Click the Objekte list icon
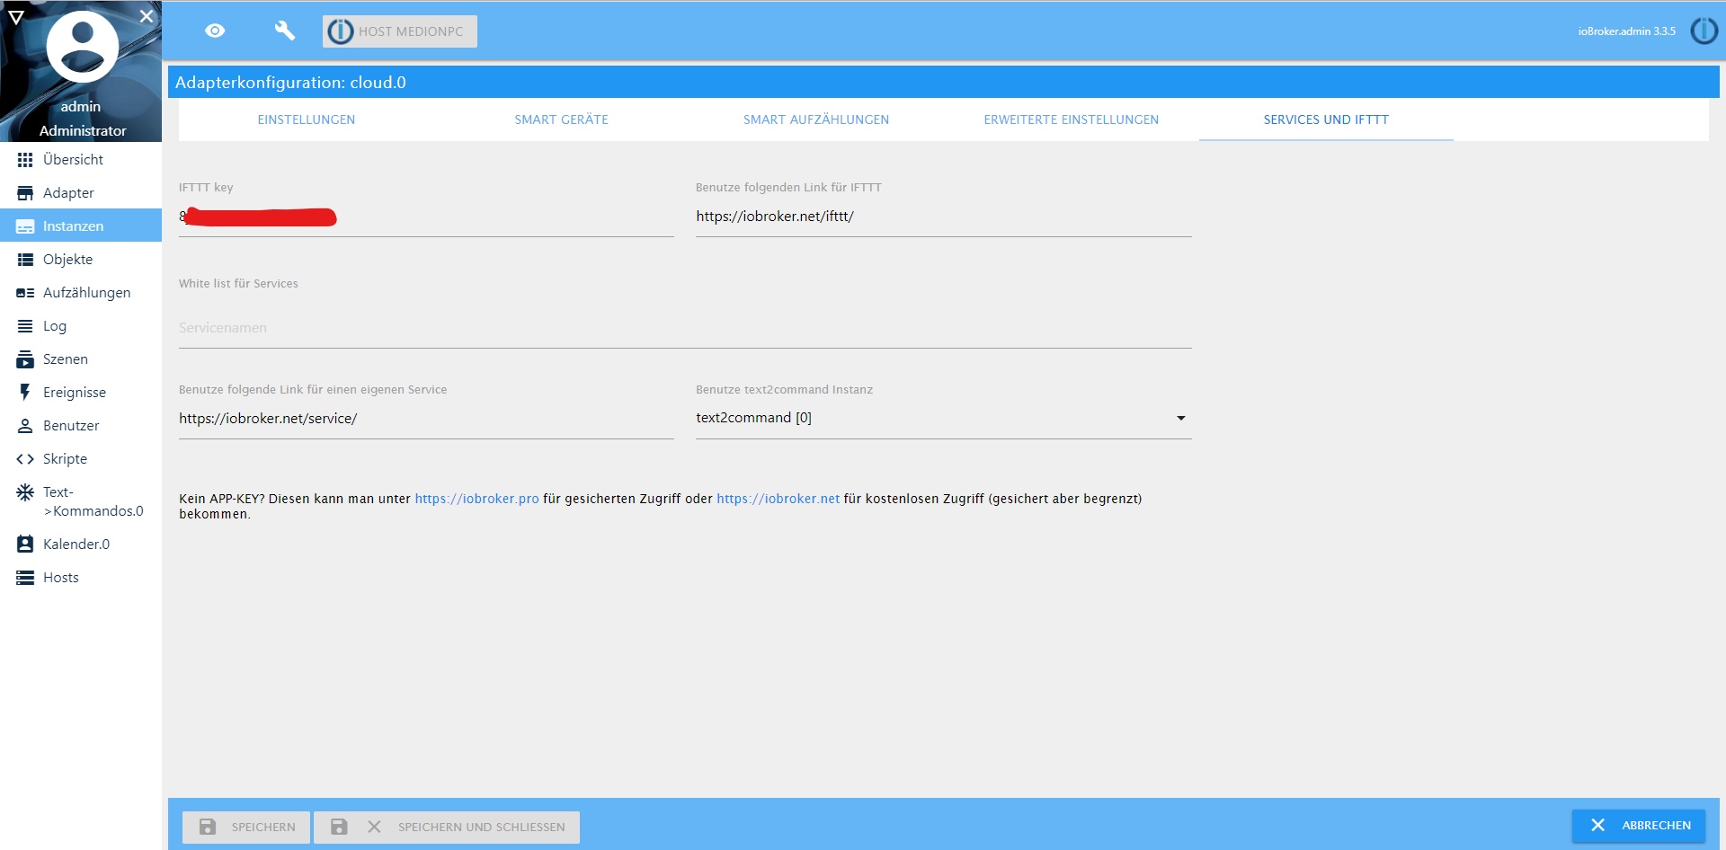 pyautogui.click(x=25, y=260)
